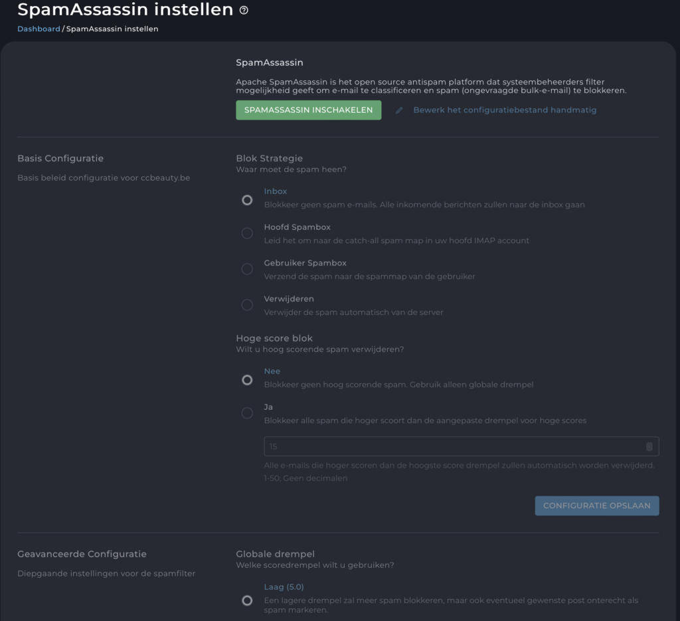The height and width of the screenshot is (621, 680).
Task: Click the 'Nee' option label text
Action: click(272, 371)
